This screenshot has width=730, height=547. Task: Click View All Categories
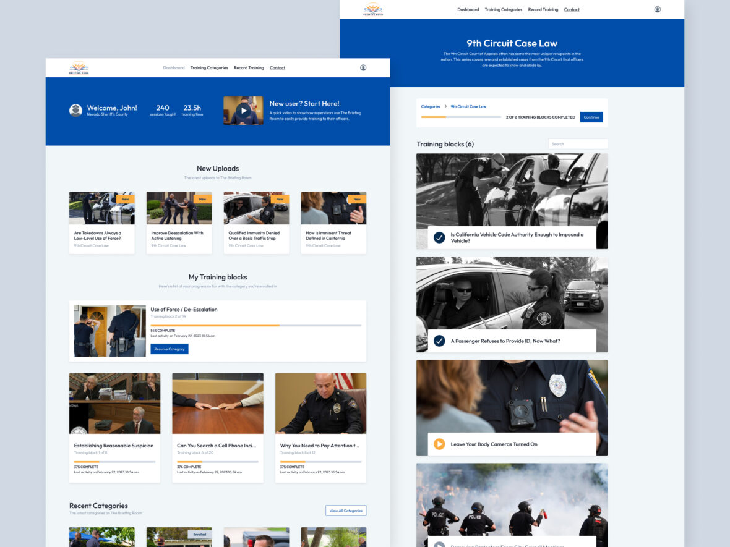point(346,510)
